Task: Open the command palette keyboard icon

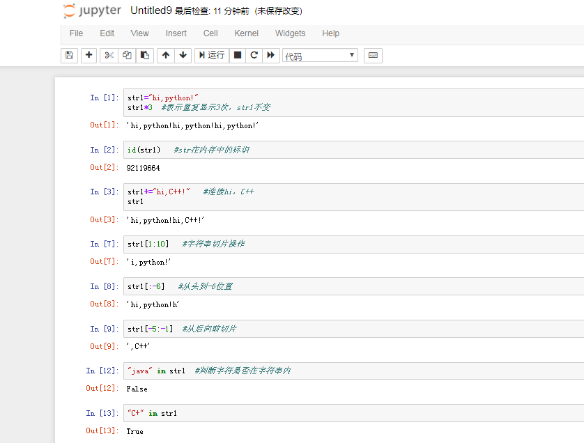Action: pos(373,55)
